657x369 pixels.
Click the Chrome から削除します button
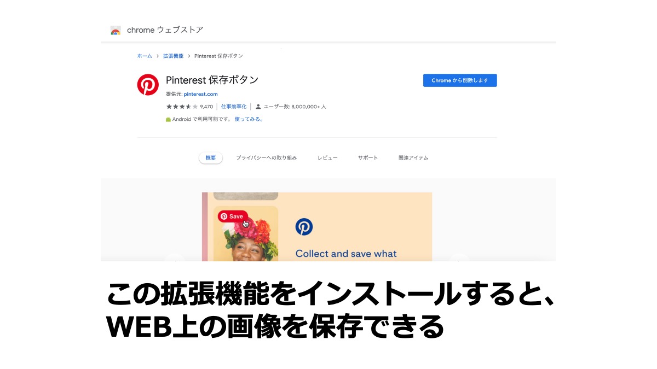[x=460, y=80]
